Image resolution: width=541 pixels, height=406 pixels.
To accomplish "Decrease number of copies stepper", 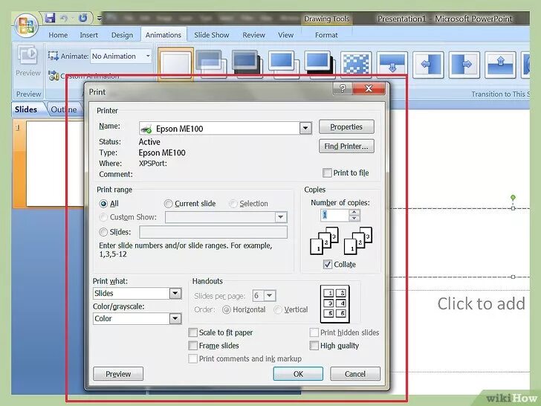I will click(354, 219).
